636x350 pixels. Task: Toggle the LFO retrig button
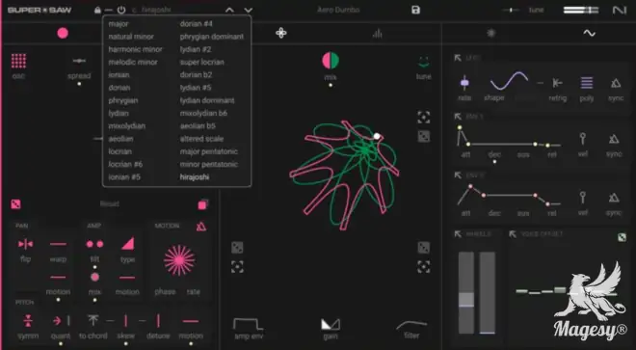click(558, 83)
